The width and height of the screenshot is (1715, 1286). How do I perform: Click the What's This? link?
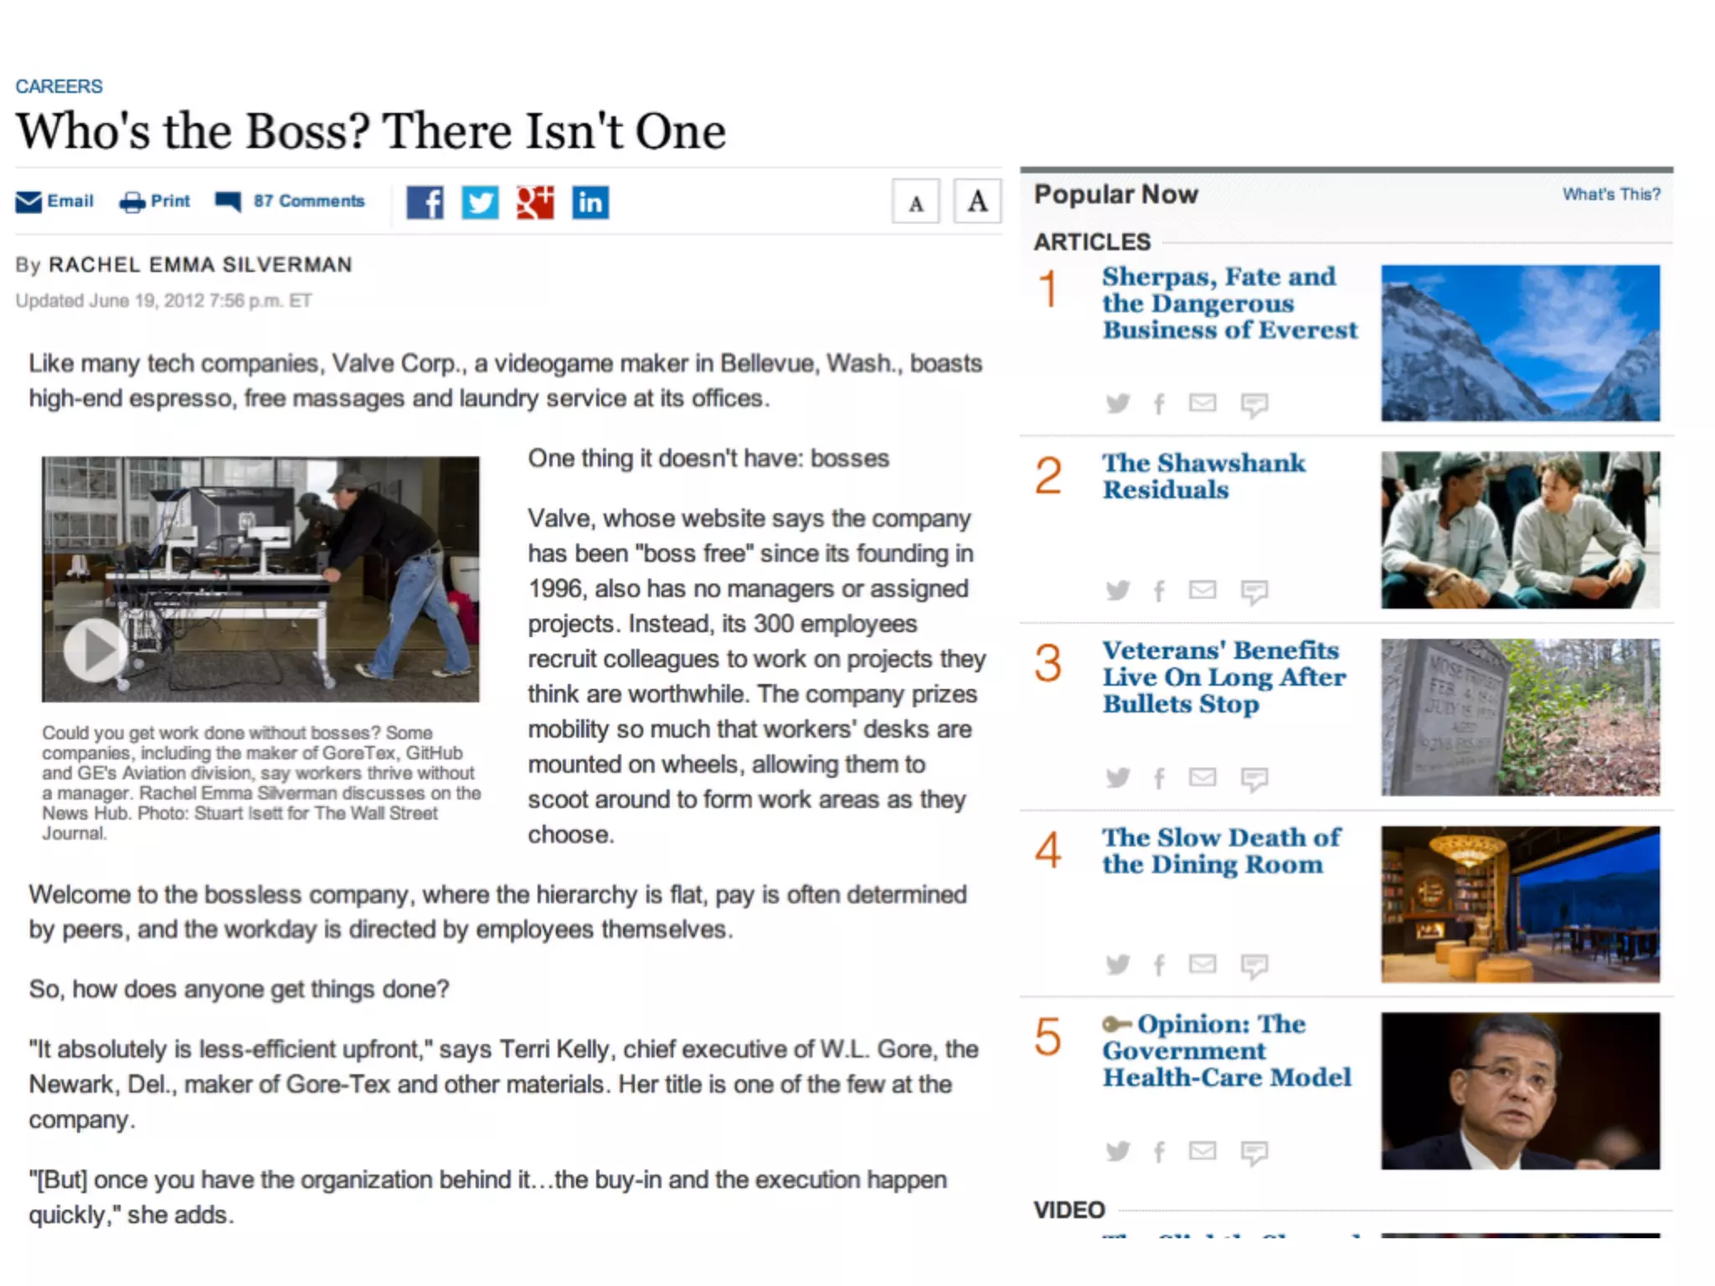[1610, 194]
